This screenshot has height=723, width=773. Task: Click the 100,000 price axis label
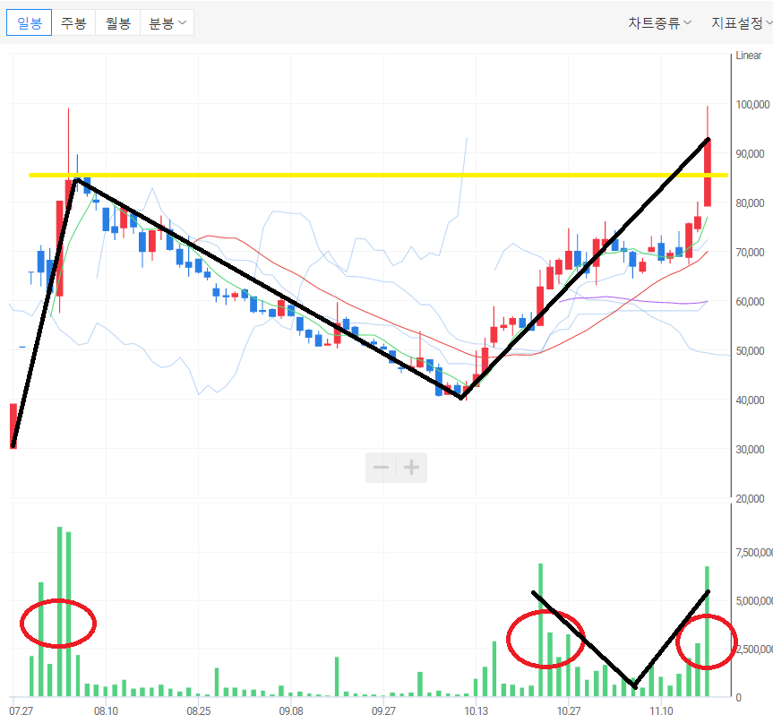(752, 104)
